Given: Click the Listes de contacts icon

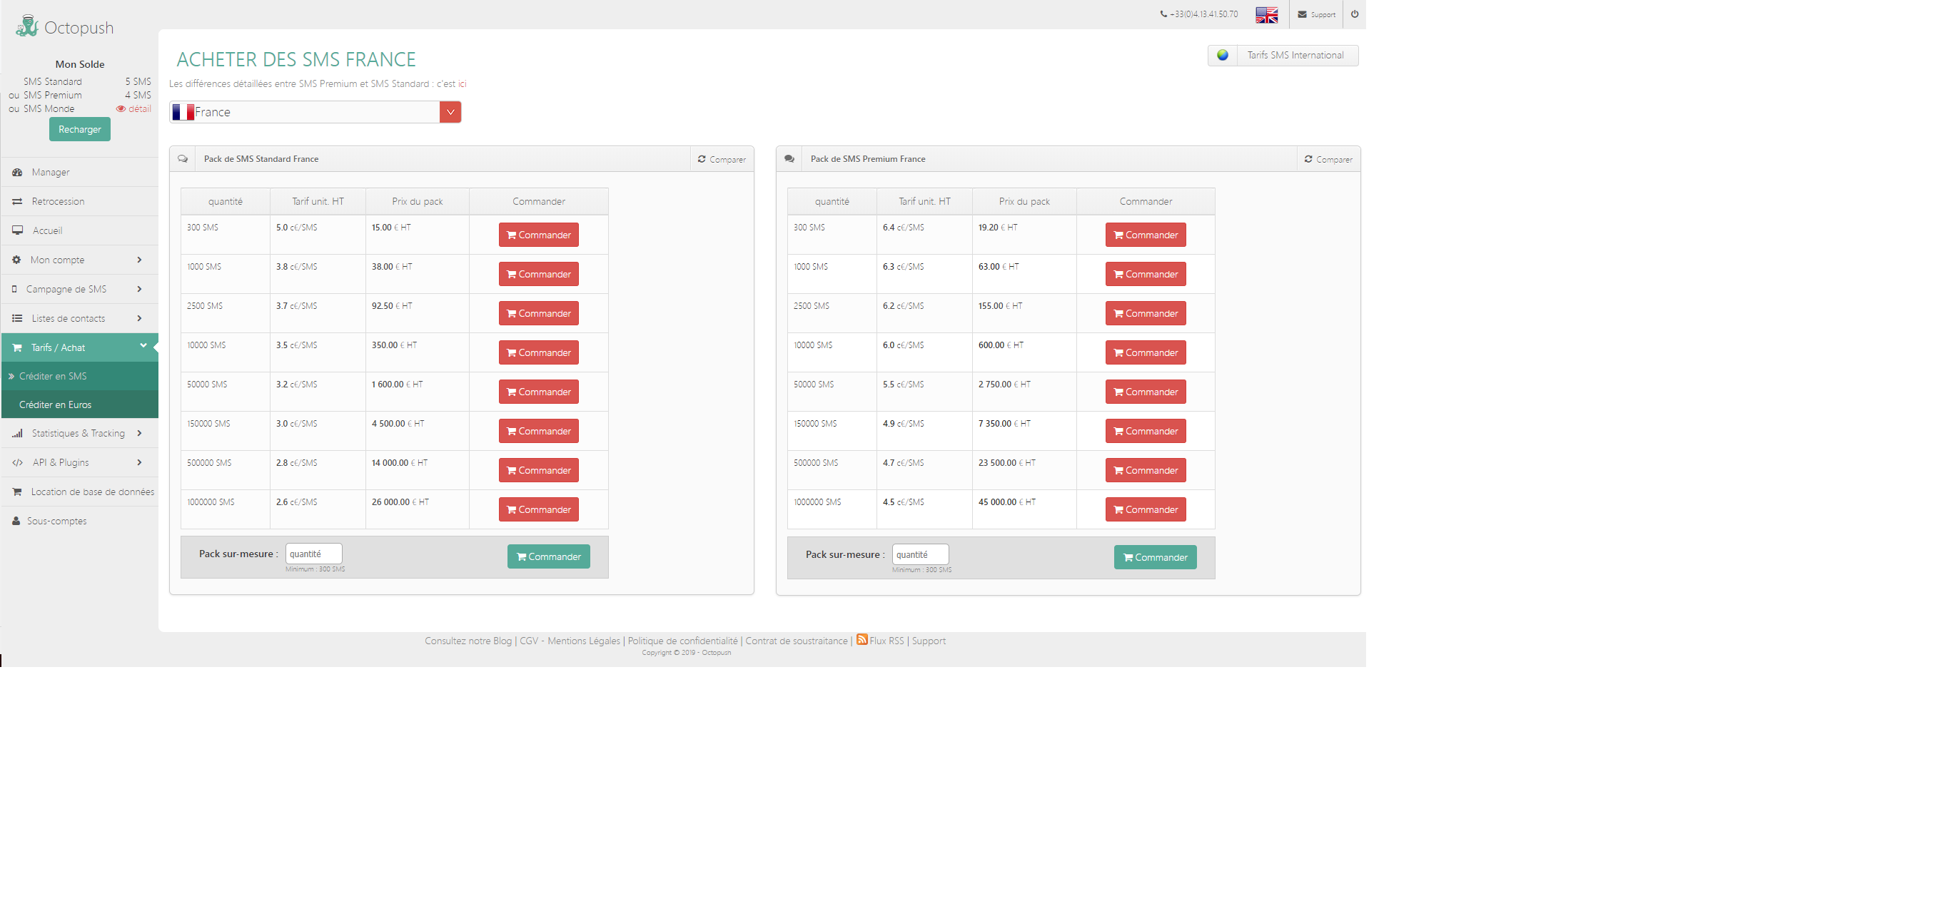Looking at the screenshot, I should (x=19, y=317).
